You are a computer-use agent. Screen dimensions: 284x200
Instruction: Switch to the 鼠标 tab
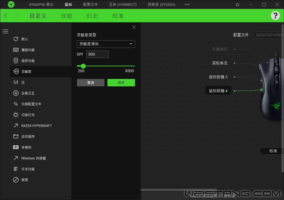click(x=68, y=4)
